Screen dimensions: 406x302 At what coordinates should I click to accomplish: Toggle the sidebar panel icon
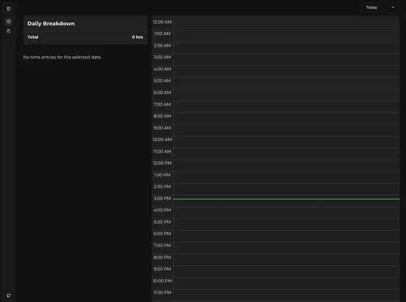pyautogui.click(x=8, y=9)
